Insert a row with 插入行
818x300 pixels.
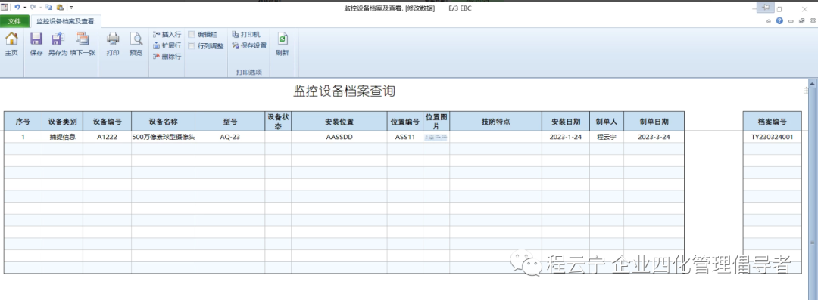pyautogui.click(x=167, y=34)
